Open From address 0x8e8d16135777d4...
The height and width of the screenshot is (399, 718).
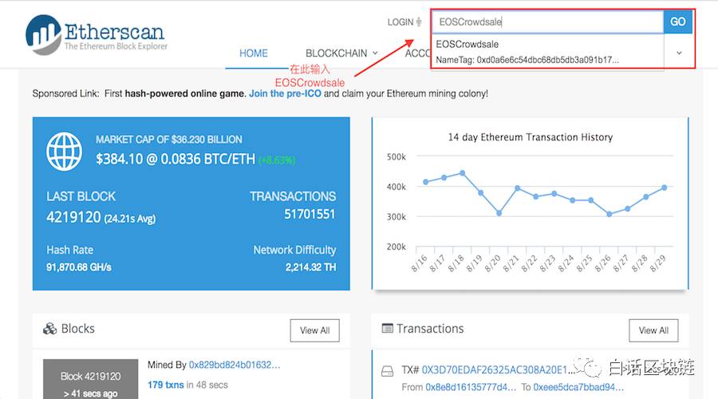point(471,387)
